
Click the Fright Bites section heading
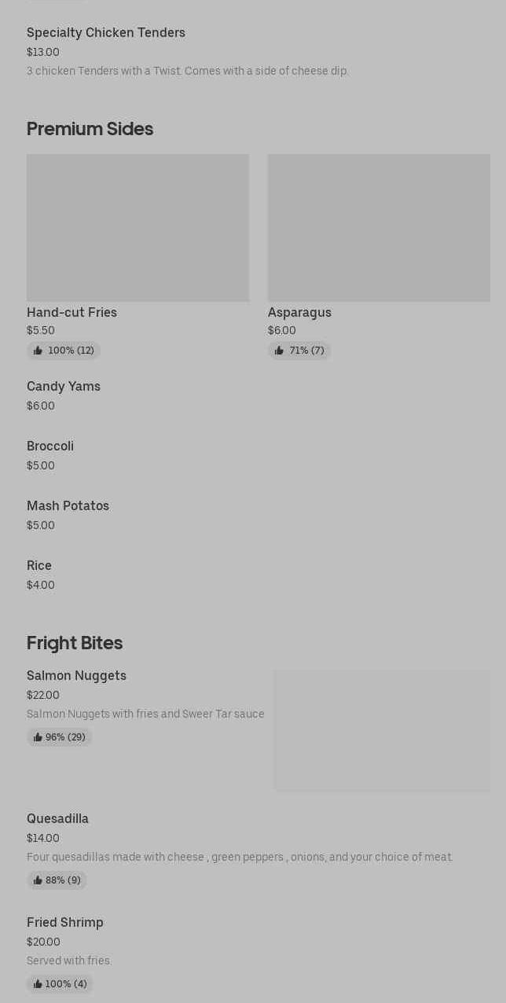click(x=75, y=643)
